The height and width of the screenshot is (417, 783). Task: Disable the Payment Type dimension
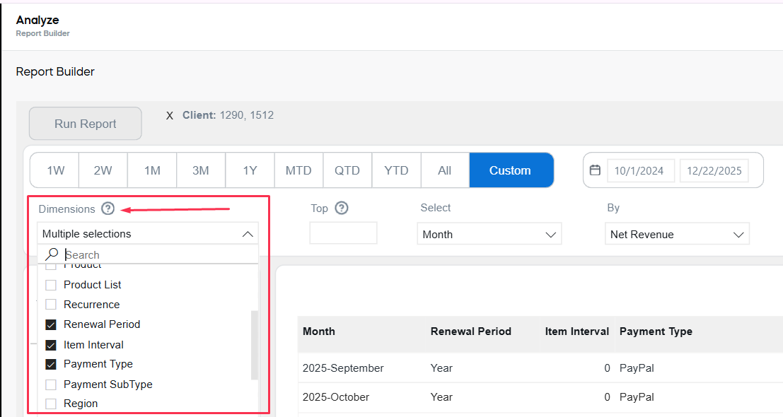[x=50, y=363]
